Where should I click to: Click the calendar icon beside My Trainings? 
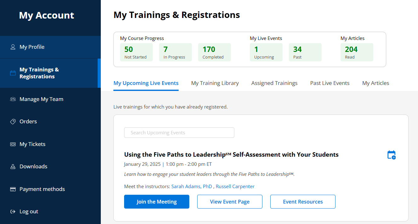point(13,73)
